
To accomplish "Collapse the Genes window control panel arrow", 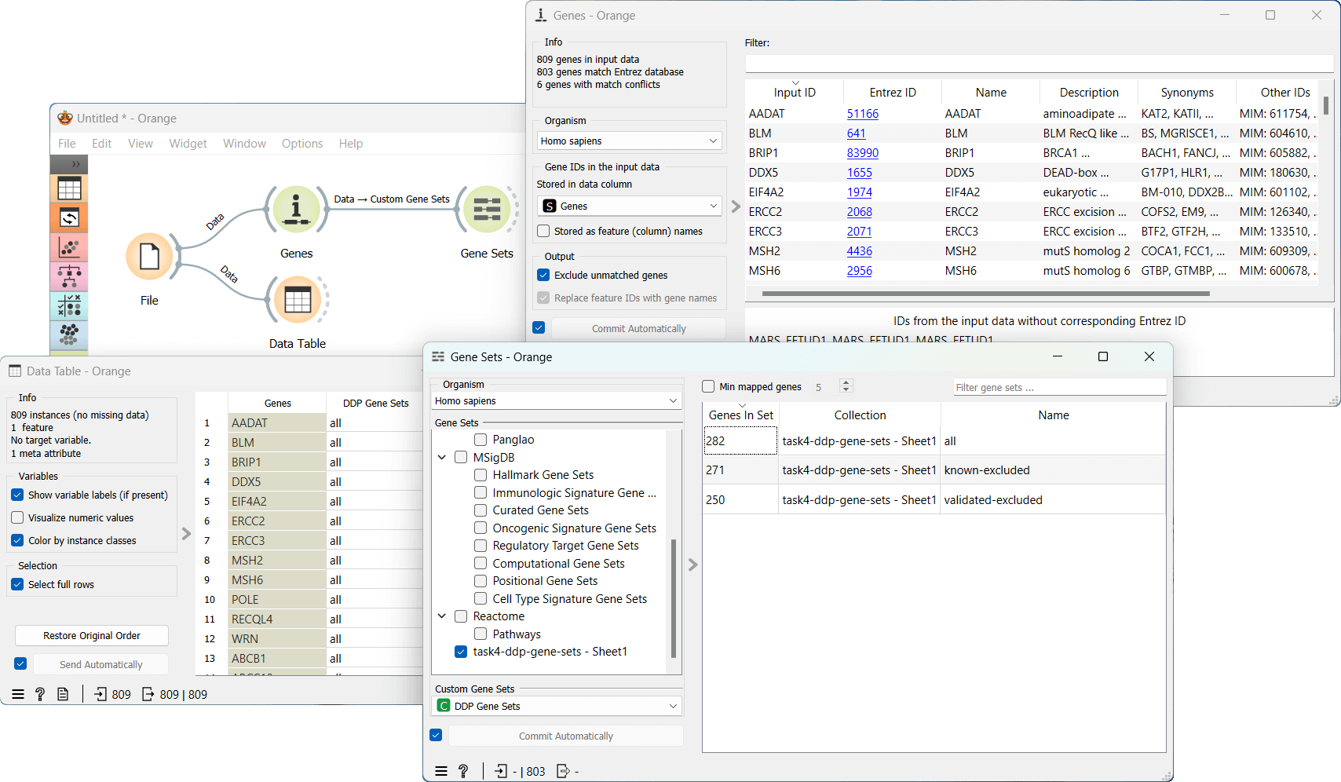I will click(736, 206).
